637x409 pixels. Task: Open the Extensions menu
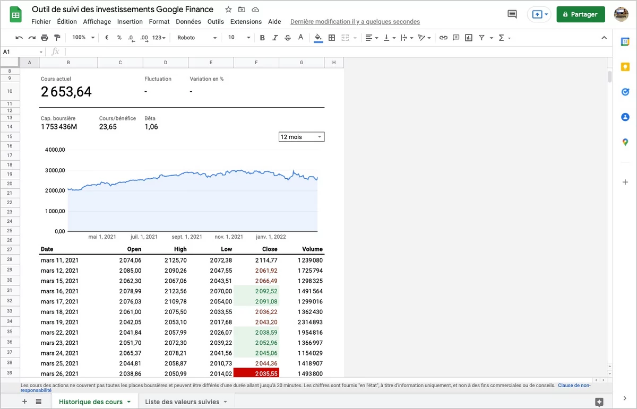click(x=246, y=22)
